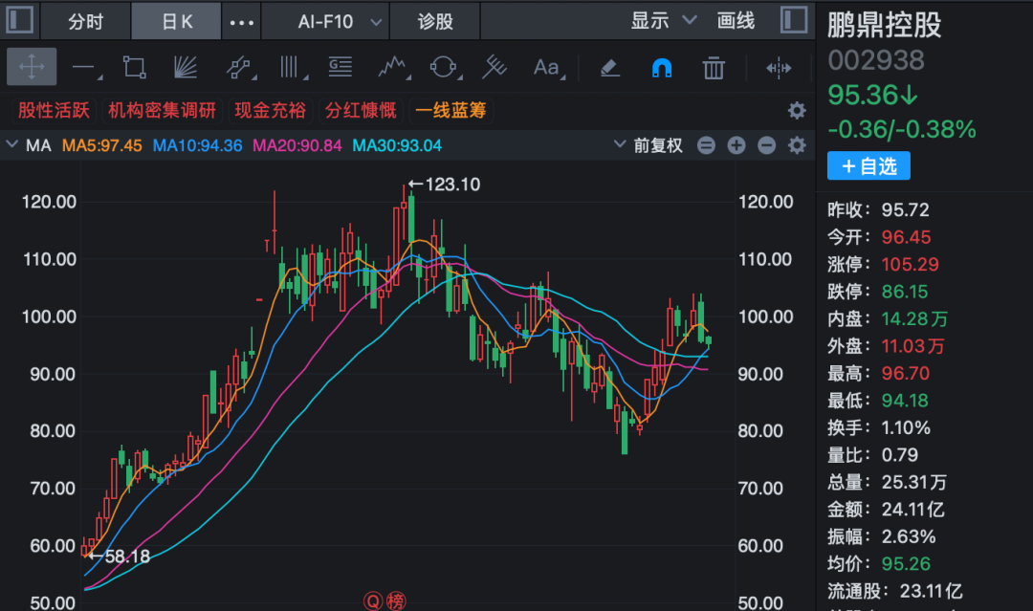Expand the 显示 dropdown
The image size is (1033, 611).
tap(664, 21)
